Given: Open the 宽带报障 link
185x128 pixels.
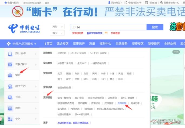Looking at the screenshot, I should 122,103.
